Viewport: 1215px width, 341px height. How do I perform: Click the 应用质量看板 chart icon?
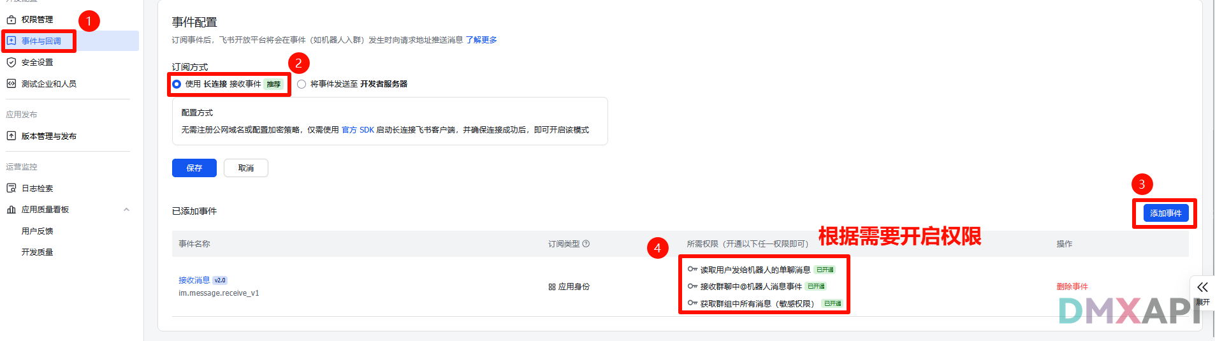pyautogui.click(x=11, y=210)
